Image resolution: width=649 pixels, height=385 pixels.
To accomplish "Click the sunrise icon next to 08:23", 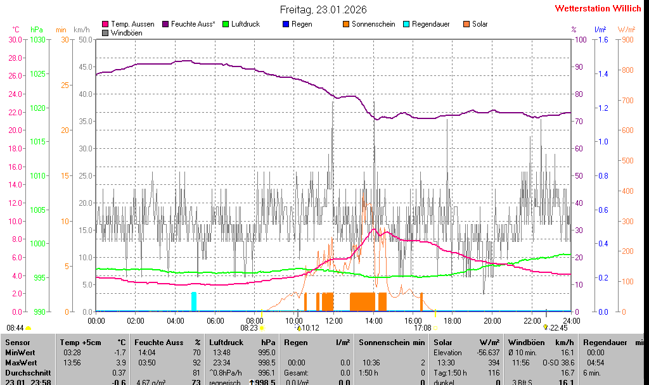I will point(262,328).
